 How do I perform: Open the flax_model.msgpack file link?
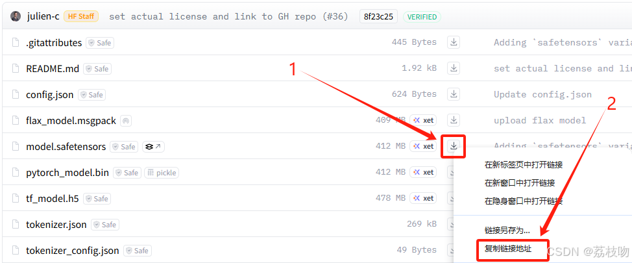click(71, 121)
